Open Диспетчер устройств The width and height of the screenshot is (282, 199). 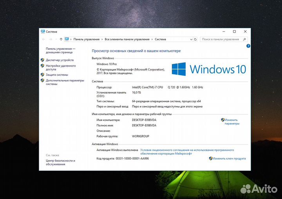pos(60,60)
